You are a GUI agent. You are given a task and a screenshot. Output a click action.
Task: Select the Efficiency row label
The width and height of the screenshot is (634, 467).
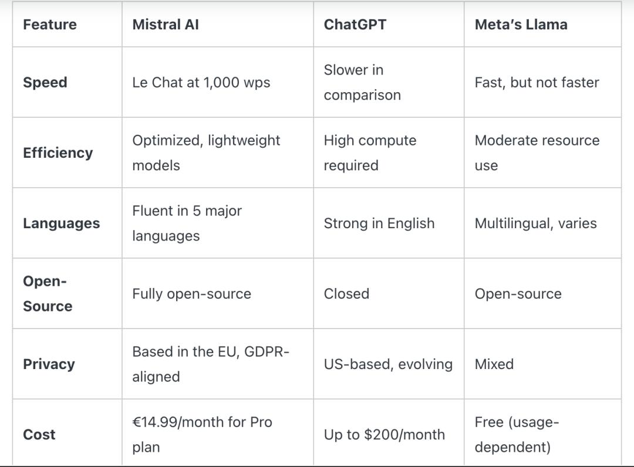pos(58,153)
